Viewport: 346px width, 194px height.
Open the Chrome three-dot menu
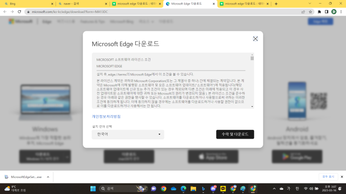point(341,12)
